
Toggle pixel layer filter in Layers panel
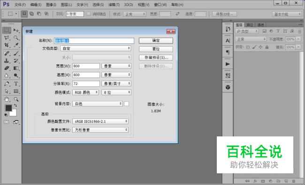click(x=264, y=31)
